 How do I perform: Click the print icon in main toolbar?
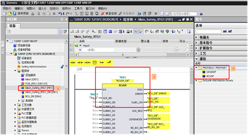point(33,14)
